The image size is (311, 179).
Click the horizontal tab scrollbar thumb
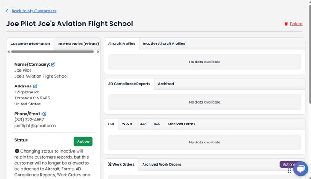click(x=52, y=52)
